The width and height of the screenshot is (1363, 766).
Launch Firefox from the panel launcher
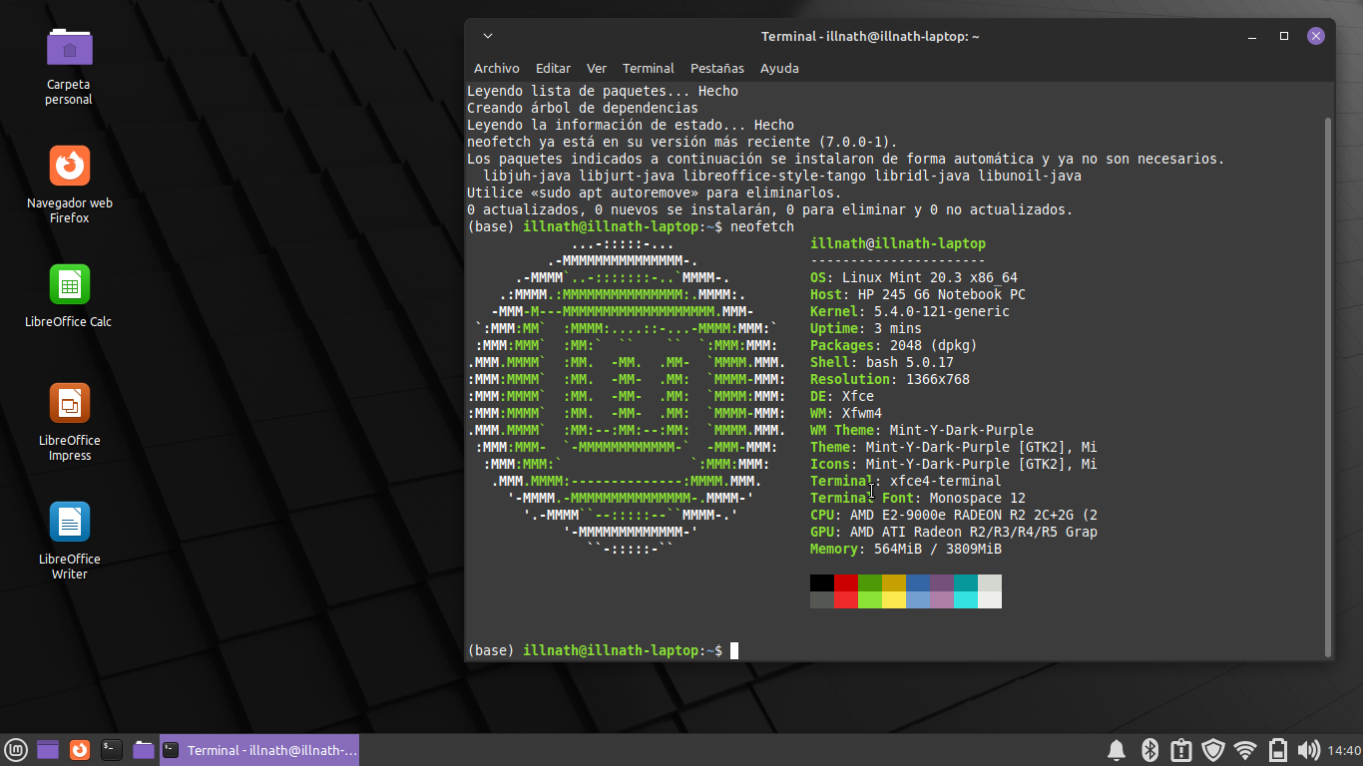tap(80, 750)
